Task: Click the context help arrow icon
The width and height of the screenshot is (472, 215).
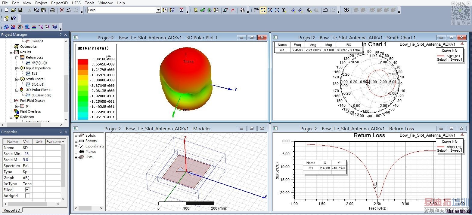Action: (13, 19)
